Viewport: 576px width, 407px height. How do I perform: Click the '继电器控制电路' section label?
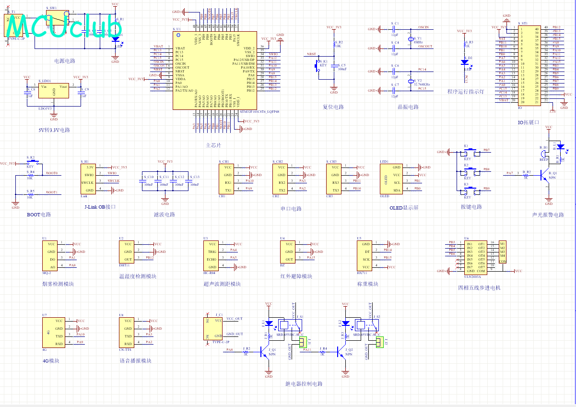[x=304, y=383]
